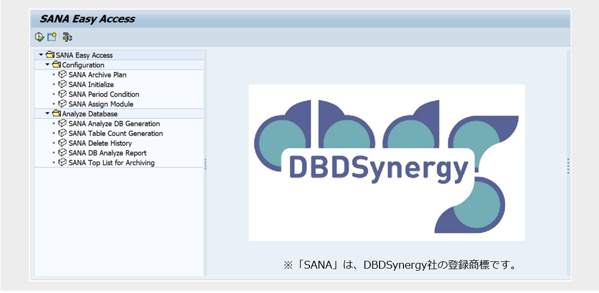Open 'SANA Period Condition' transaction text
Screen dimensions: 599x293
pyautogui.click(x=104, y=94)
